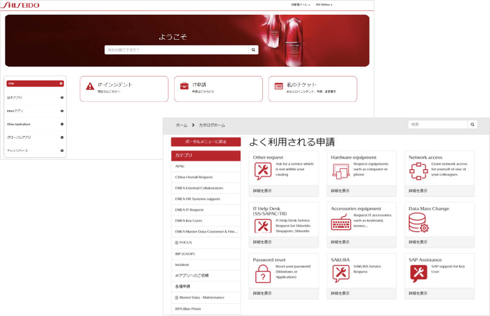Screen dimensions: 490x316
Task: Click 詳細を表示 under Accessories equipment
Action: click(340, 242)
